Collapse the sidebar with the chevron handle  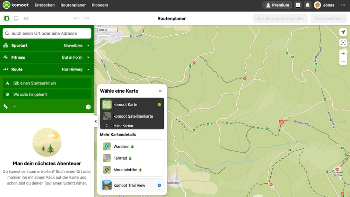(x=96, y=121)
